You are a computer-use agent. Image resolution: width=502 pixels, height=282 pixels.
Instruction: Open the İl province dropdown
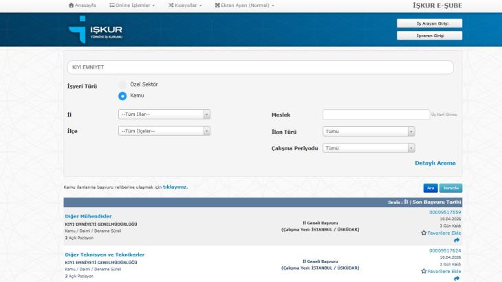pos(164,115)
